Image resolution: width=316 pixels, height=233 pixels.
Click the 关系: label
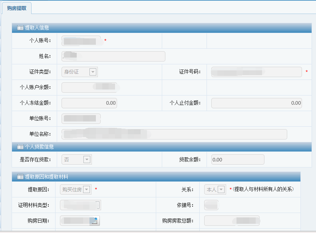point(187,189)
